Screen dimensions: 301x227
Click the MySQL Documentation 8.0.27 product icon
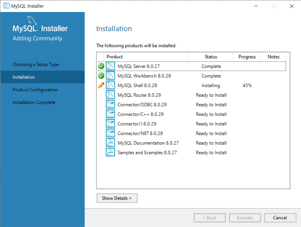pos(110,143)
